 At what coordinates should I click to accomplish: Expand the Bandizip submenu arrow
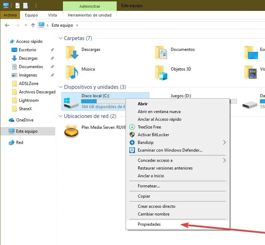coord(225,143)
